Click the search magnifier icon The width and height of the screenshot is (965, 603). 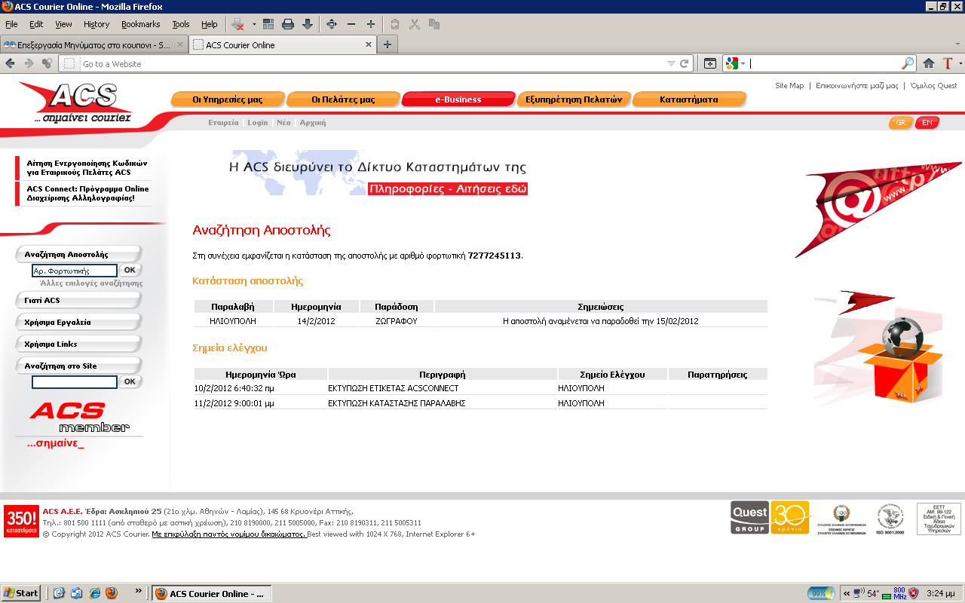pyautogui.click(x=908, y=64)
